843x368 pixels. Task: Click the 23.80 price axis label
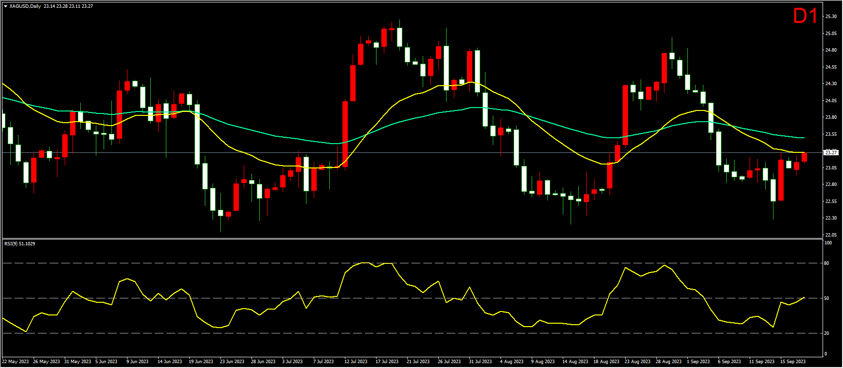831,117
